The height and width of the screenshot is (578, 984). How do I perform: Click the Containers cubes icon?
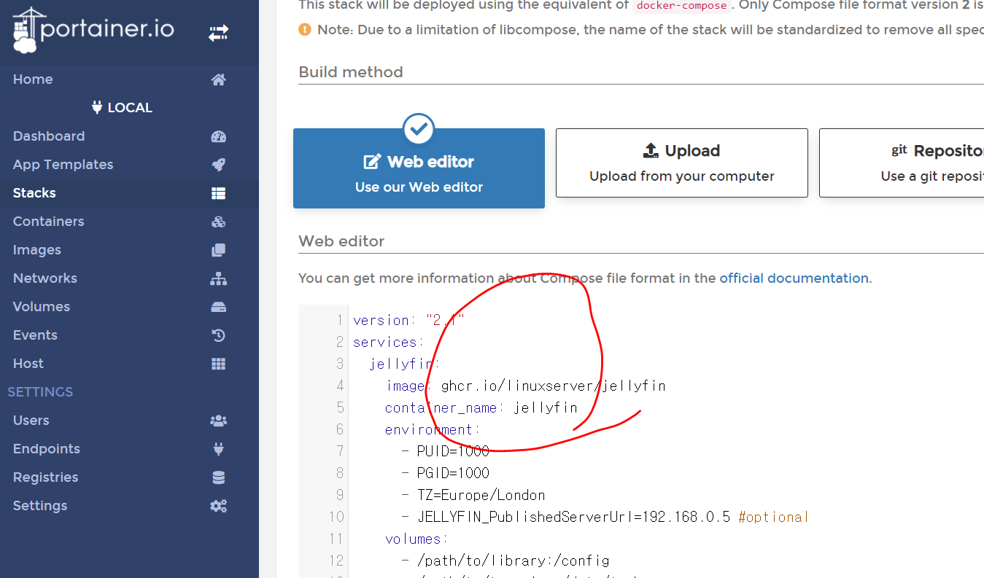218,222
